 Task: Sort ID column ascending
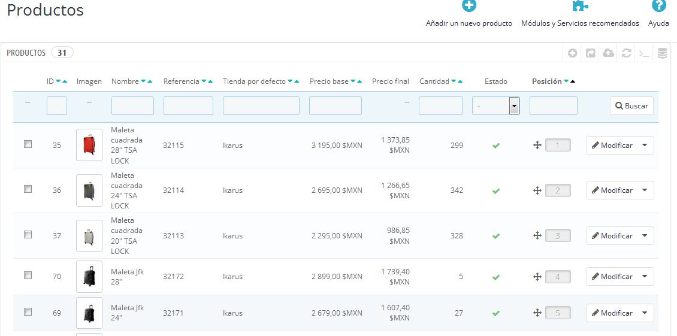click(65, 81)
